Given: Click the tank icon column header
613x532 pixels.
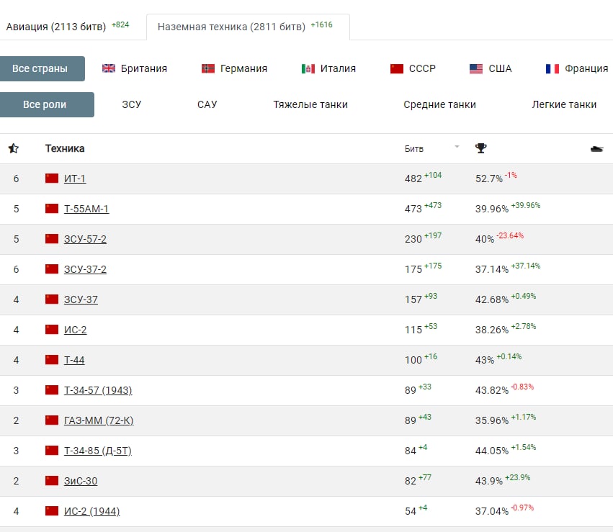Looking at the screenshot, I should coord(596,149).
